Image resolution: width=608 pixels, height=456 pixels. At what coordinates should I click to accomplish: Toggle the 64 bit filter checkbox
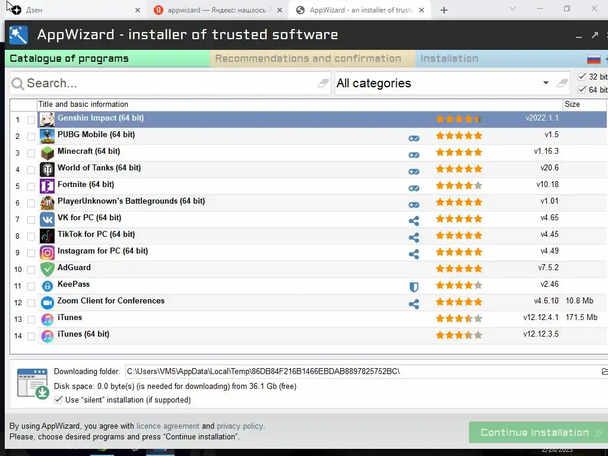coord(582,90)
